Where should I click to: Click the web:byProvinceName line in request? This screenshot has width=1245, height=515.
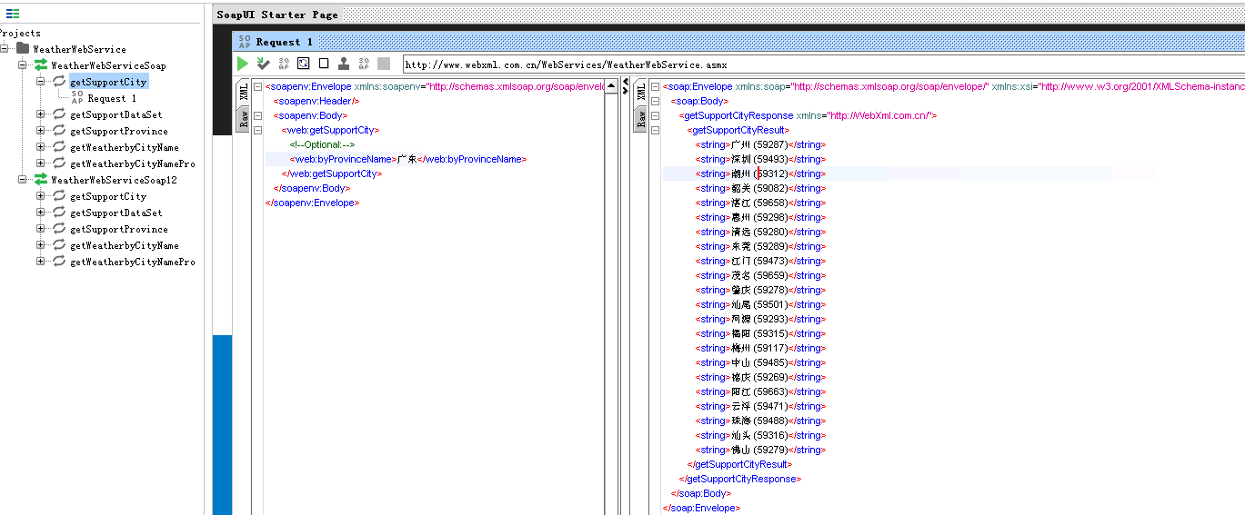[x=408, y=159]
